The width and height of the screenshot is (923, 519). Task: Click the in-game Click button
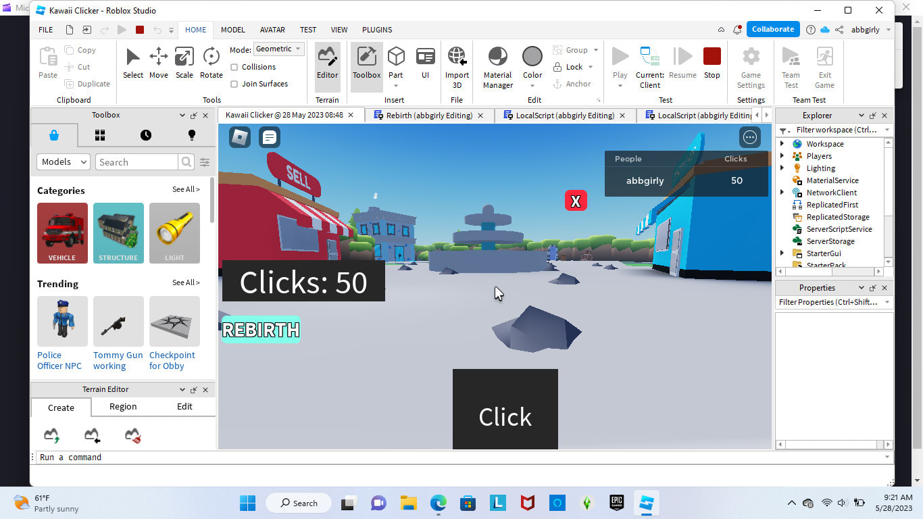pos(505,409)
